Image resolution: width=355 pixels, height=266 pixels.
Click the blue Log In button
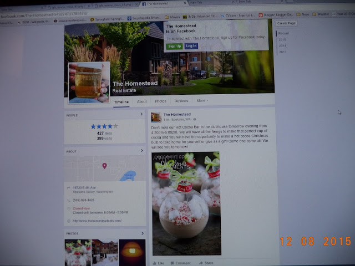pos(191,46)
